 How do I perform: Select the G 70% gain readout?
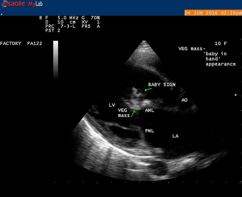(90, 18)
